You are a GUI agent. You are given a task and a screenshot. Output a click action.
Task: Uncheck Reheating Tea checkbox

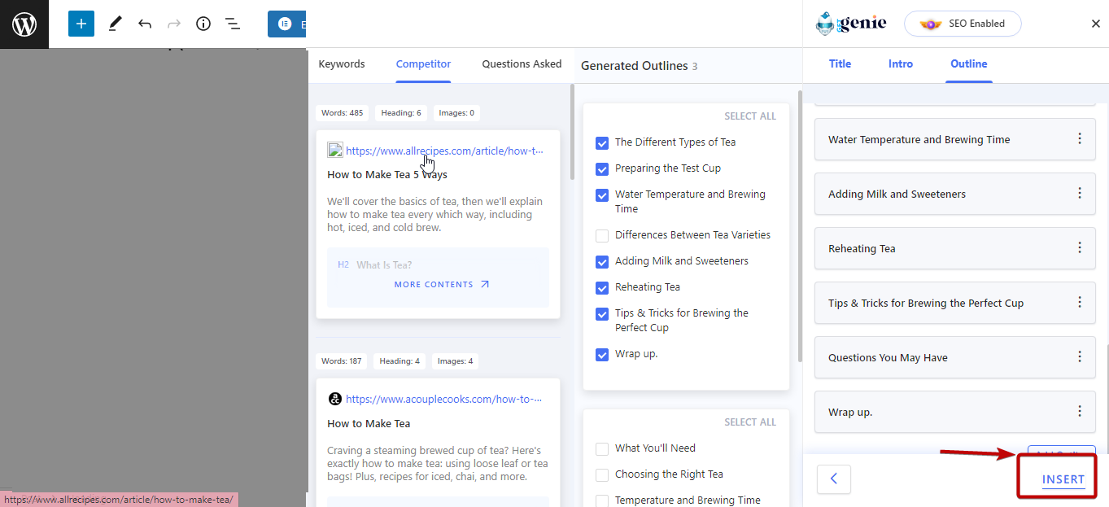602,288
